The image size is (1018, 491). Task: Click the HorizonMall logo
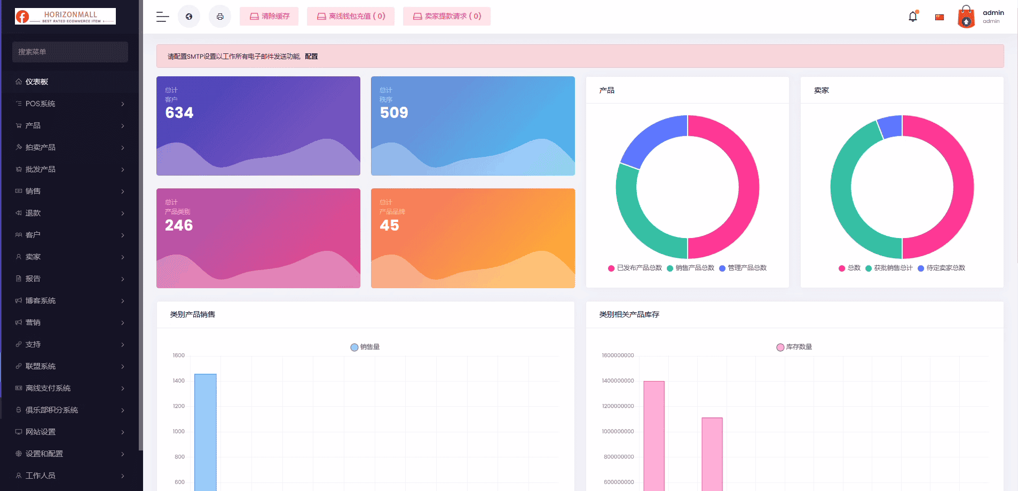pos(65,17)
